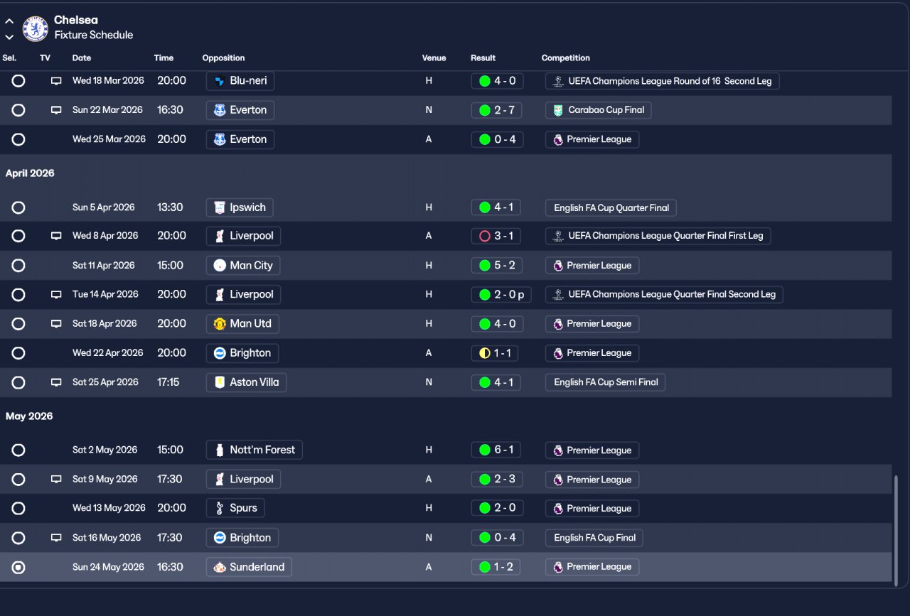This screenshot has width=910, height=616.
Task: Open English FA Cup Final competition
Action: tap(594, 538)
